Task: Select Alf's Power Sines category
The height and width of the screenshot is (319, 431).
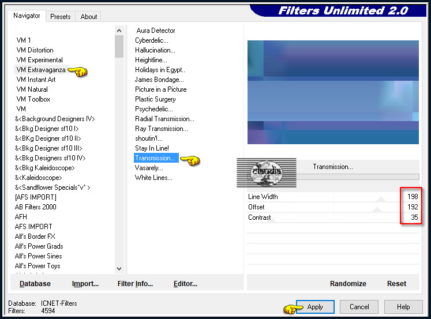Action: click(x=39, y=256)
